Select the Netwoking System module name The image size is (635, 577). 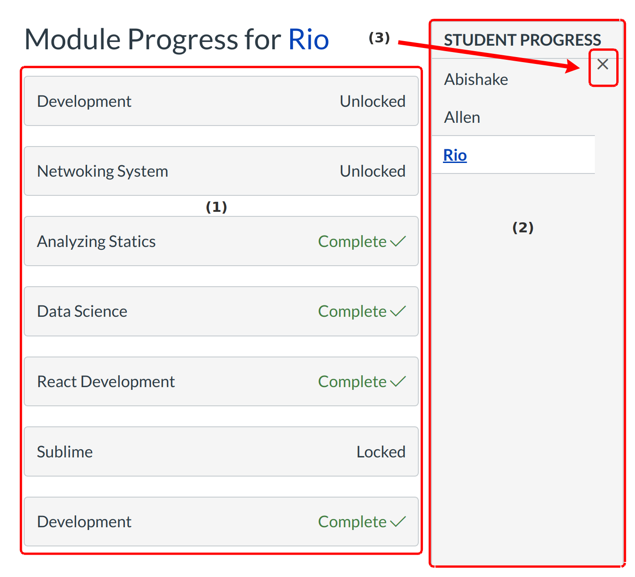click(103, 171)
